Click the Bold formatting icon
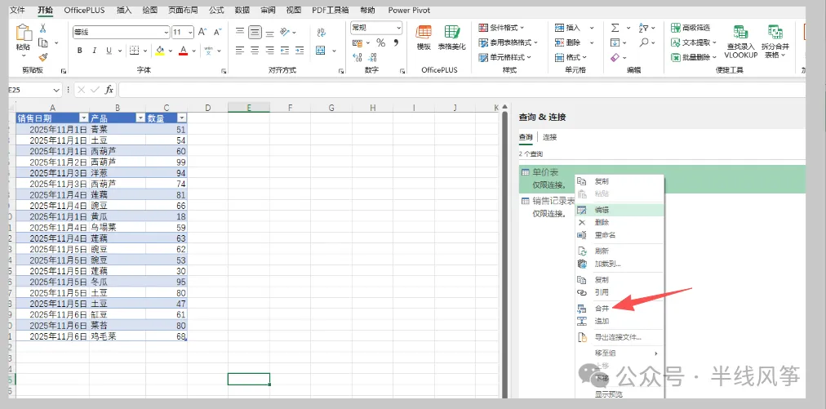This screenshot has width=826, height=409. pyautogui.click(x=79, y=51)
